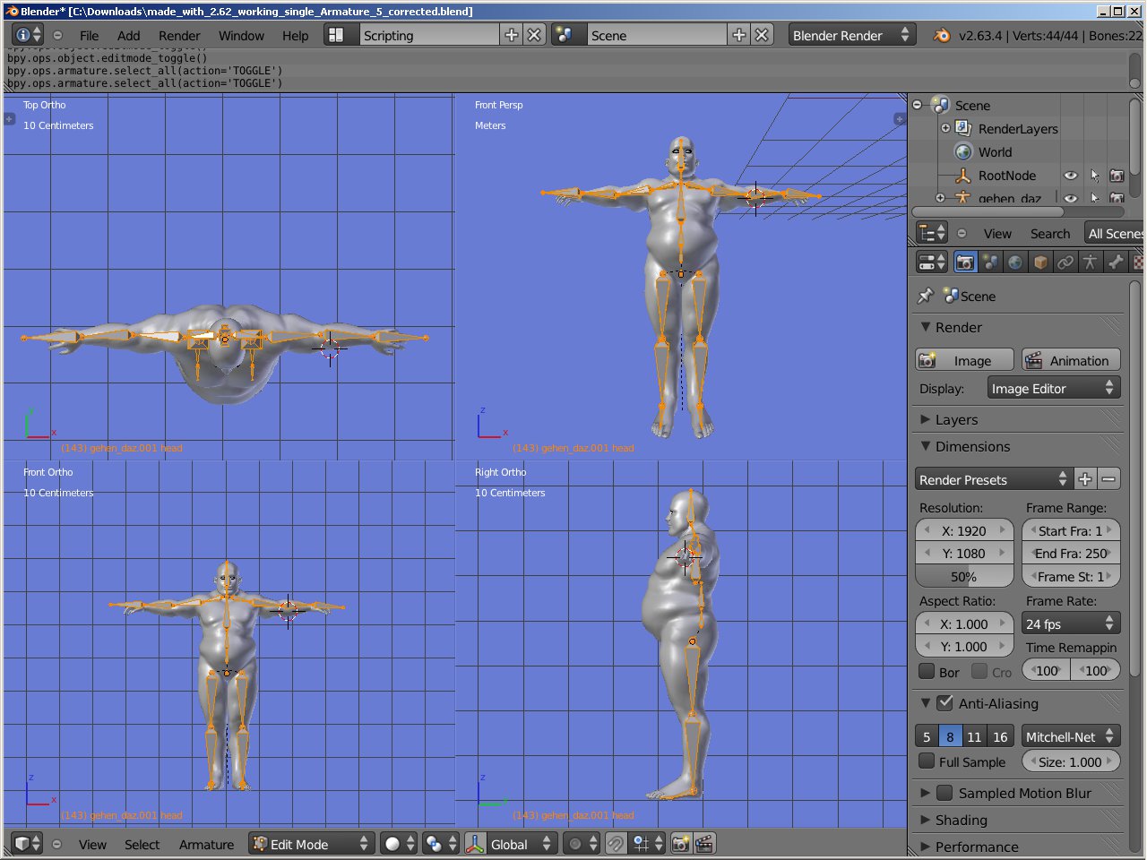The width and height of the screenshot is (1147, 860).
Task: Switch to Bone properties tab
Action: coord(1116,262)
